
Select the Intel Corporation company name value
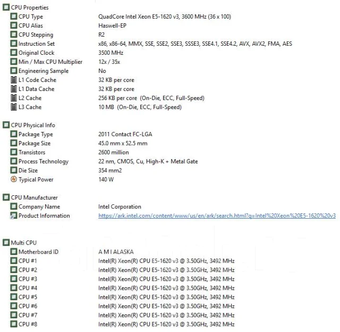click(120, 206)
